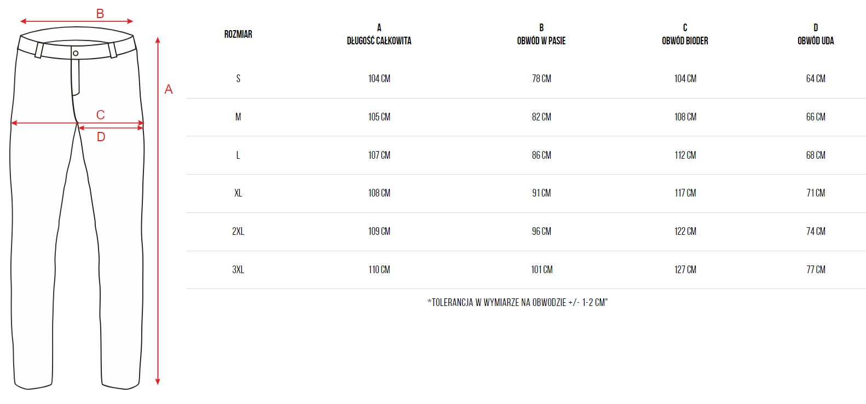This screenshot has height=404, width=866.
Task: Click the ROZMIAR column header
Action: point(238,34)
